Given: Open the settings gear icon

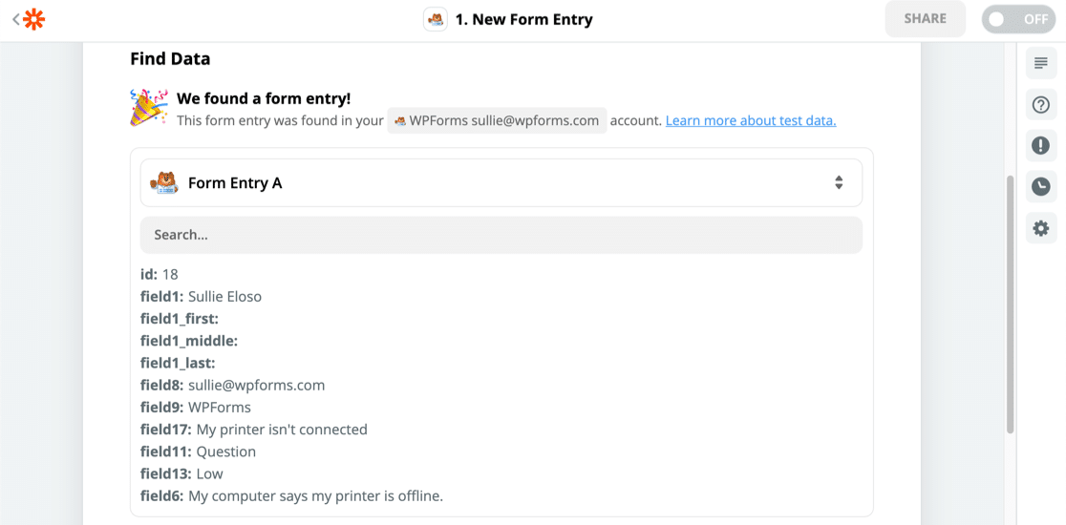Looking at the screenshot, I should 1041,228.
